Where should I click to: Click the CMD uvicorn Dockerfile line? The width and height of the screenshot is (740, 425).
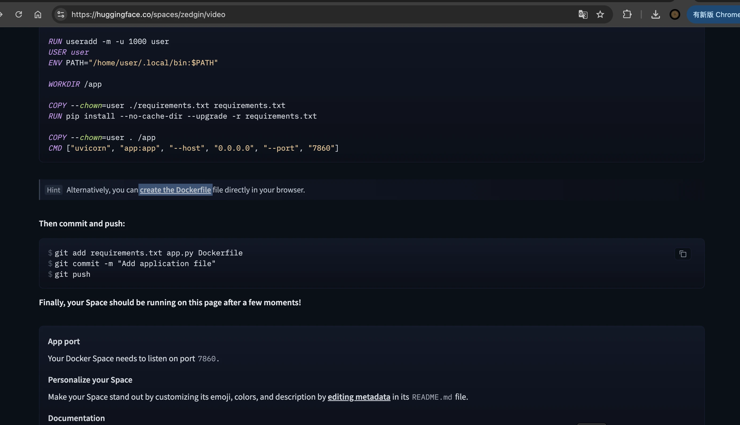[193, 148]
